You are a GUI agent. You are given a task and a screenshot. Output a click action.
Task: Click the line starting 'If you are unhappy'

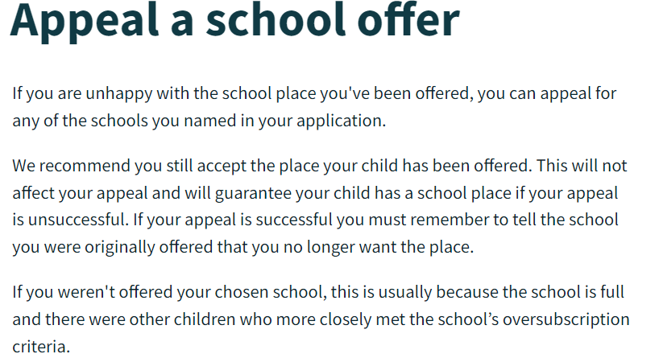[x=314, y=93]
